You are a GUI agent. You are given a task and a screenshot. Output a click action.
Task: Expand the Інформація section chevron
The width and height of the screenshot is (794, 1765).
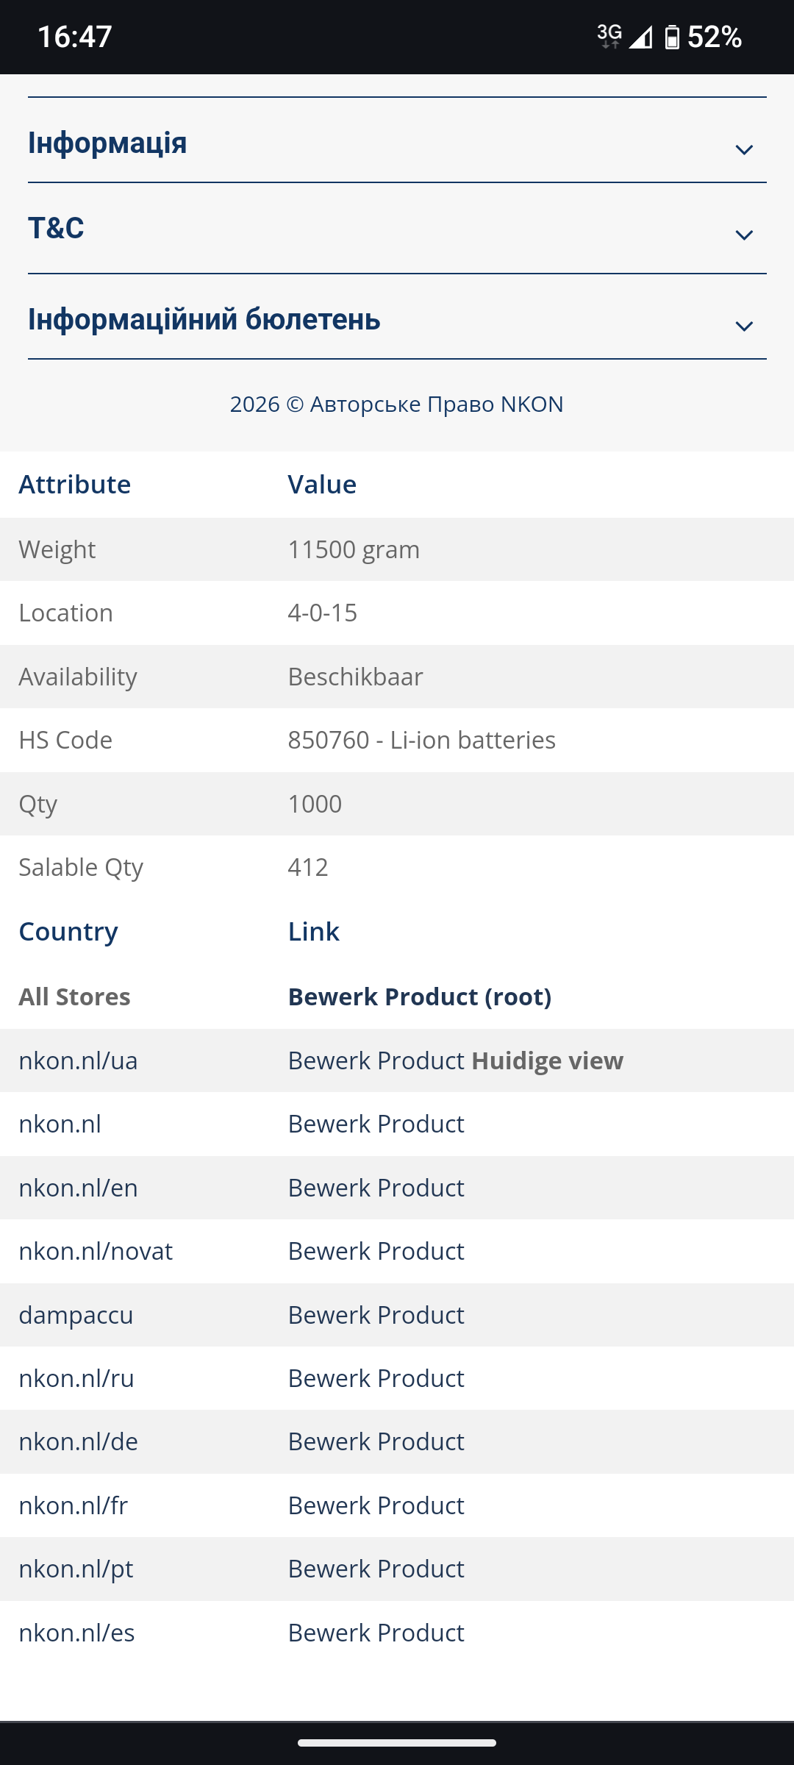pos(744,150)
